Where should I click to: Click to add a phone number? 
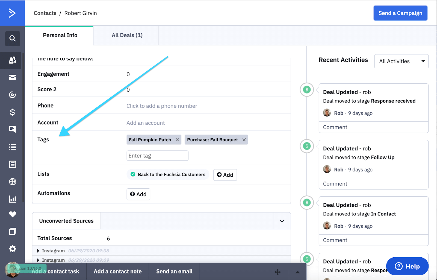[x=162, y=106]
